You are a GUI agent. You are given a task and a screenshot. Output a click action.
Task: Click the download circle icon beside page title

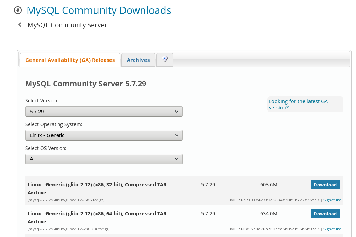coord(18,10)
